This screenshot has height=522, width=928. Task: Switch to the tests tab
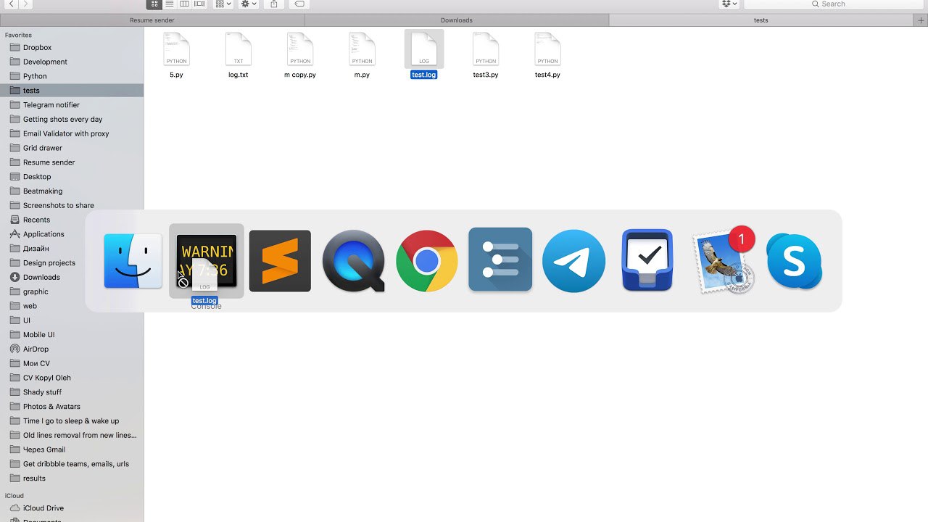click(761, 20)
